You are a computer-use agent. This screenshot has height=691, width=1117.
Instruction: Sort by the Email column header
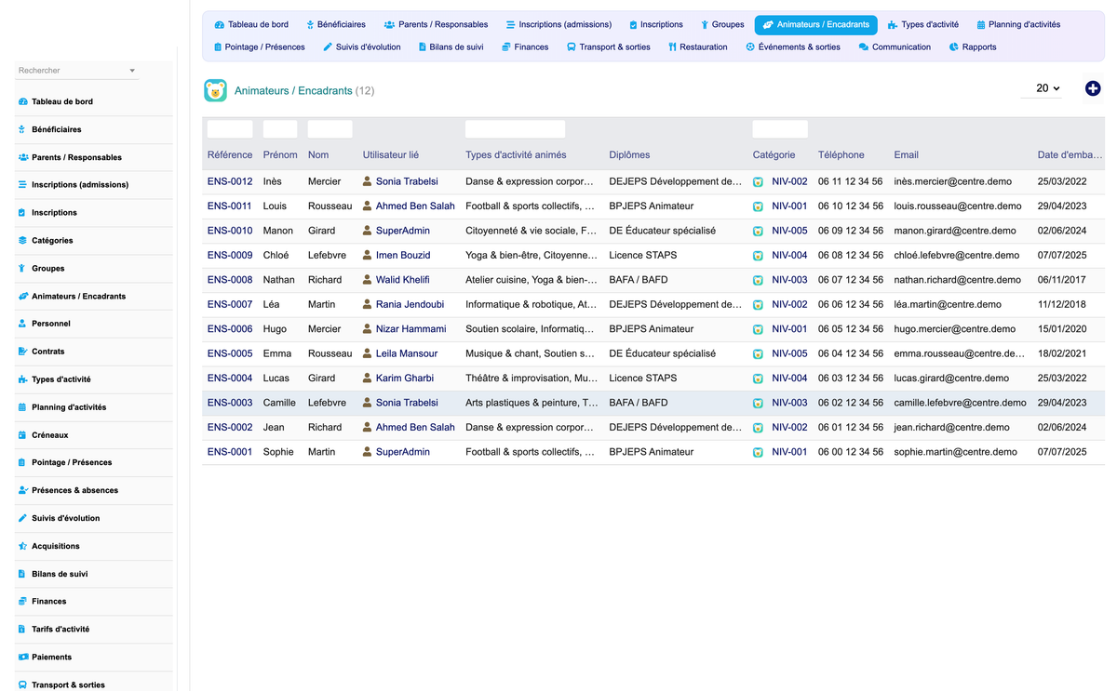click(906, 154)
